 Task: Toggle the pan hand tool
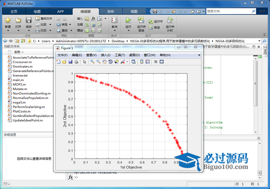104,62
